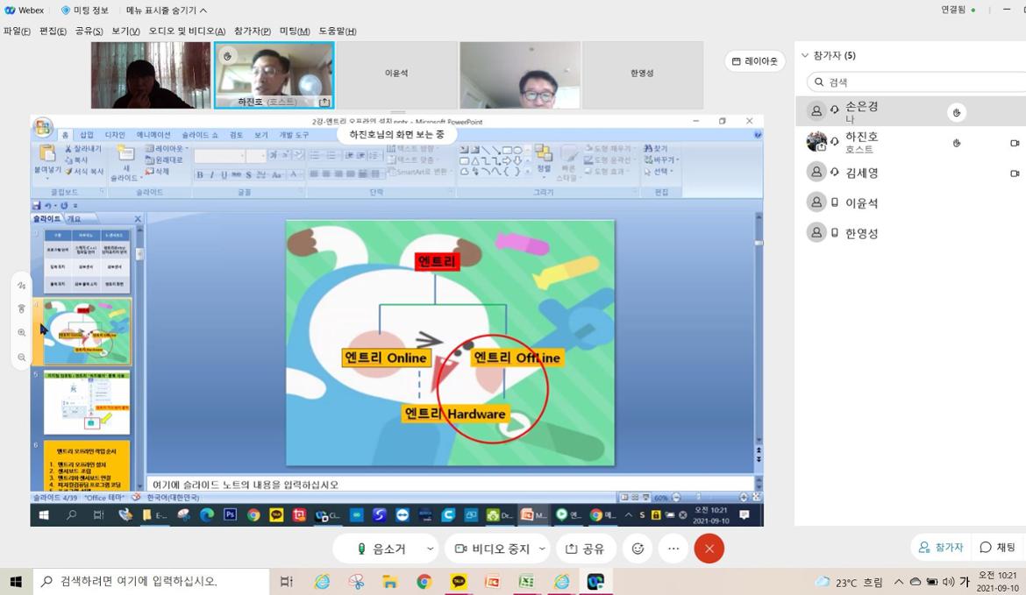The image size is (1026, 595).
Task: Select 하진호 host video tile
Action: [x=274, y=74]
